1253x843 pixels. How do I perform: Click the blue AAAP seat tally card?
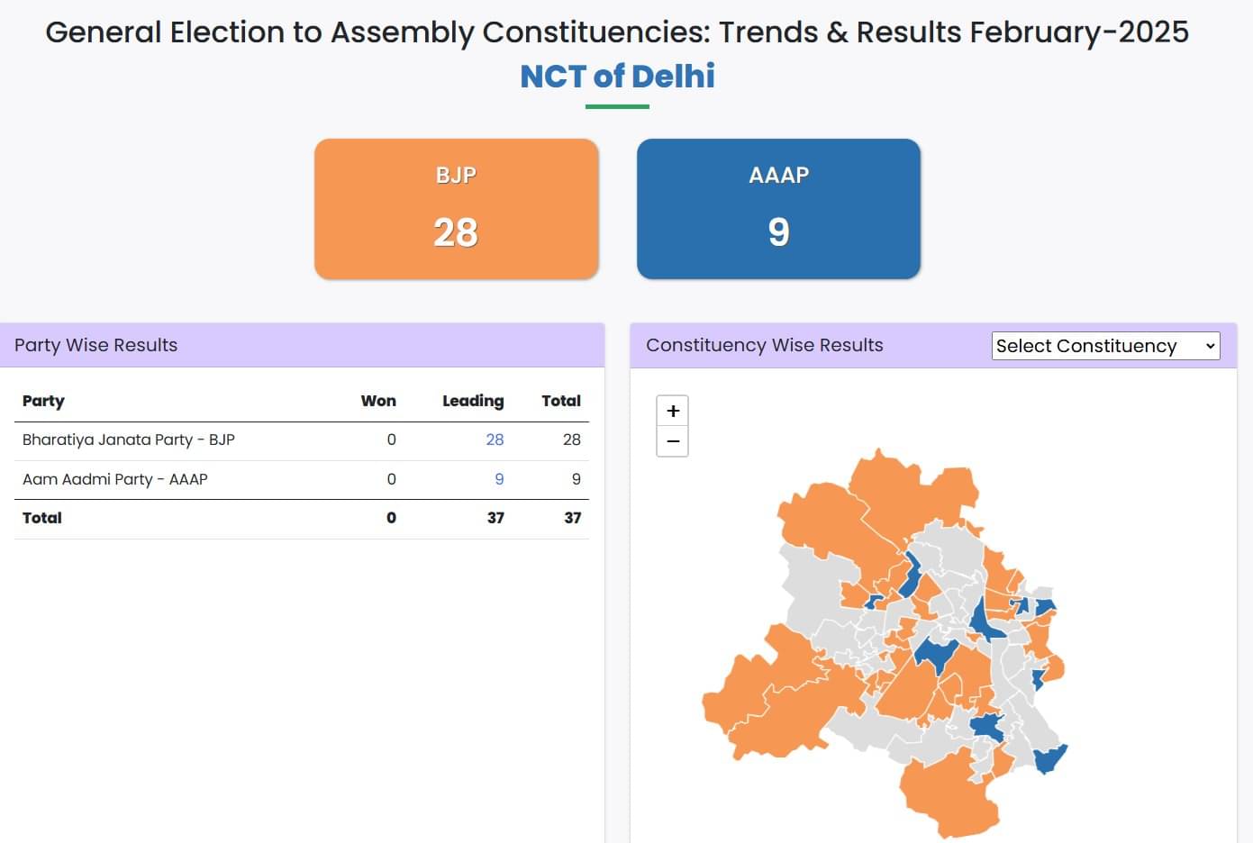pos(778,209)
